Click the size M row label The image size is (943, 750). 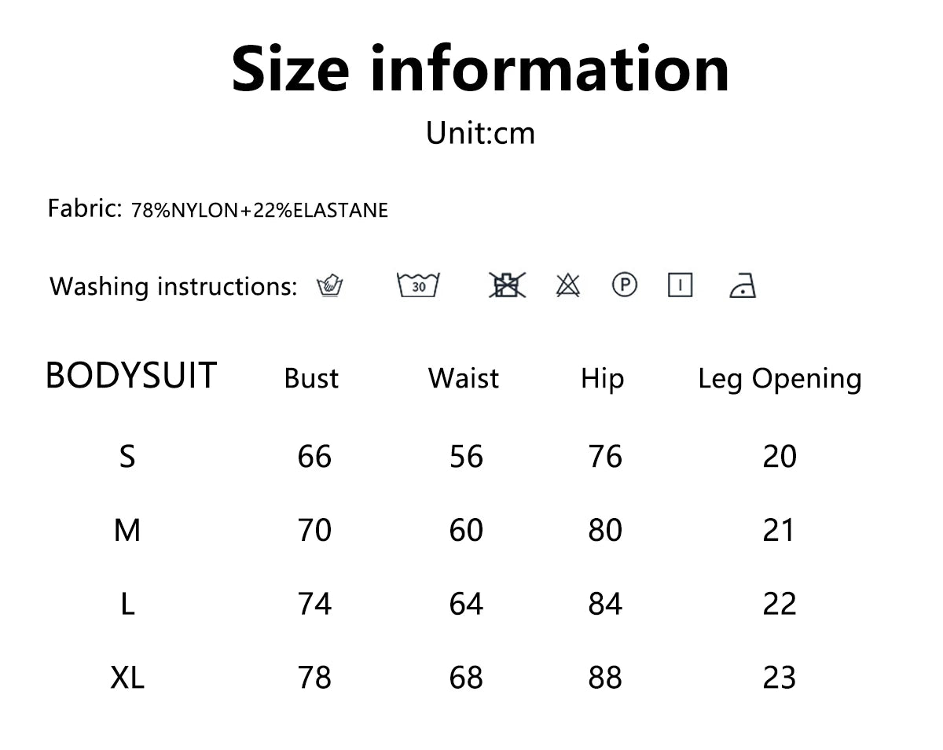(127, 531)
